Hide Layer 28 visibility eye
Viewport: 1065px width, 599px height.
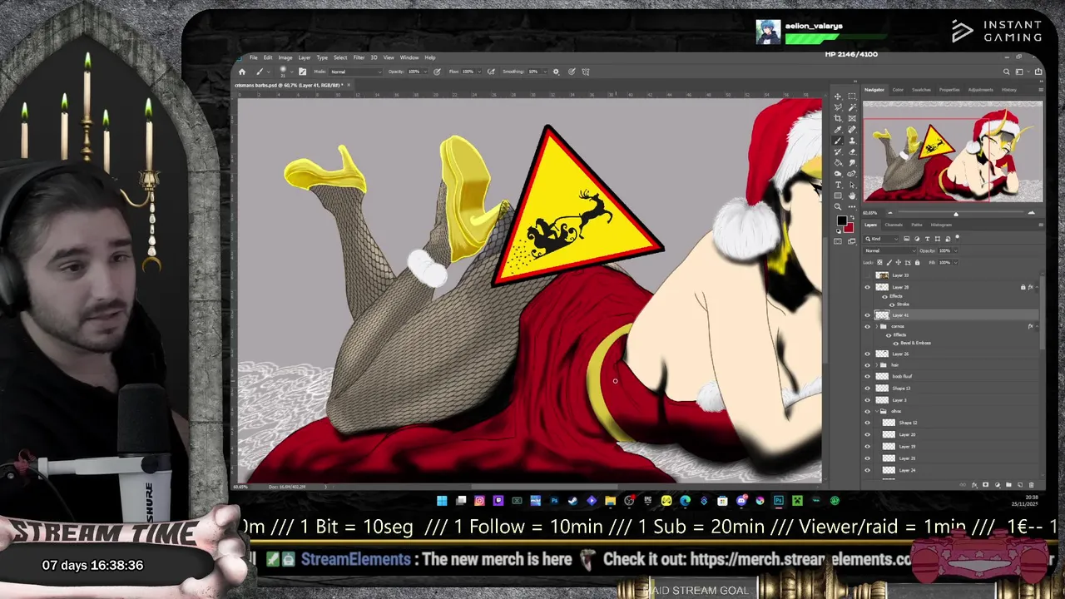pos(867,287)
